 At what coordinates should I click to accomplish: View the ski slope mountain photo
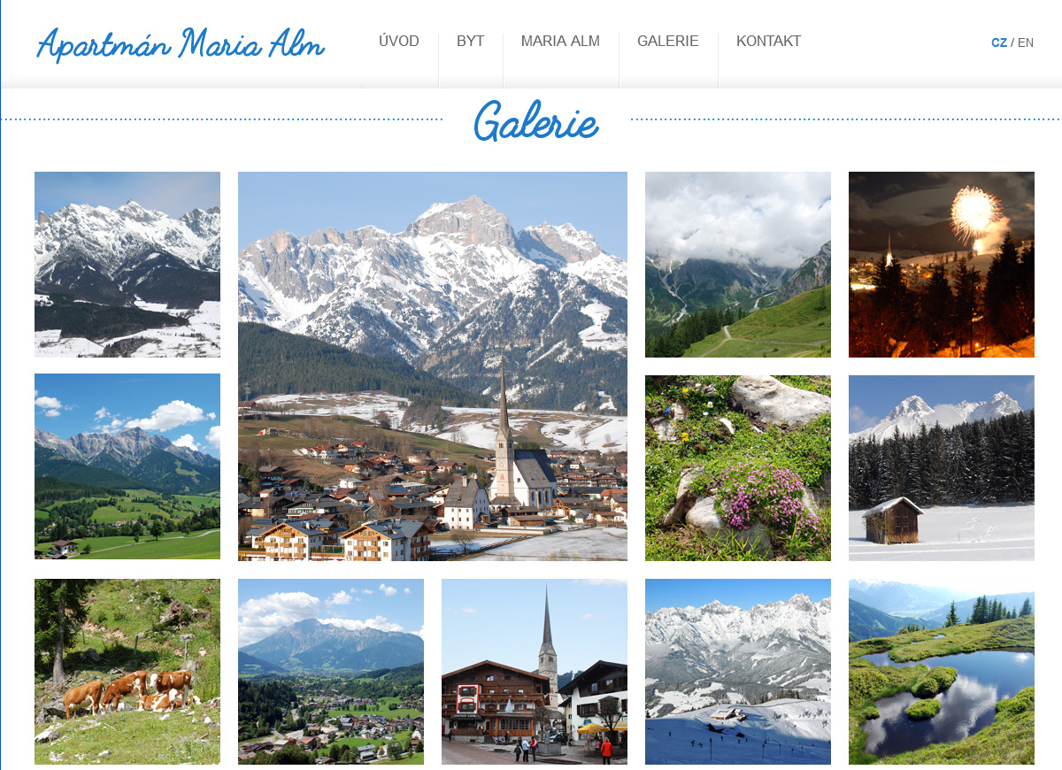pyautogui.click(x=738, y=672)
